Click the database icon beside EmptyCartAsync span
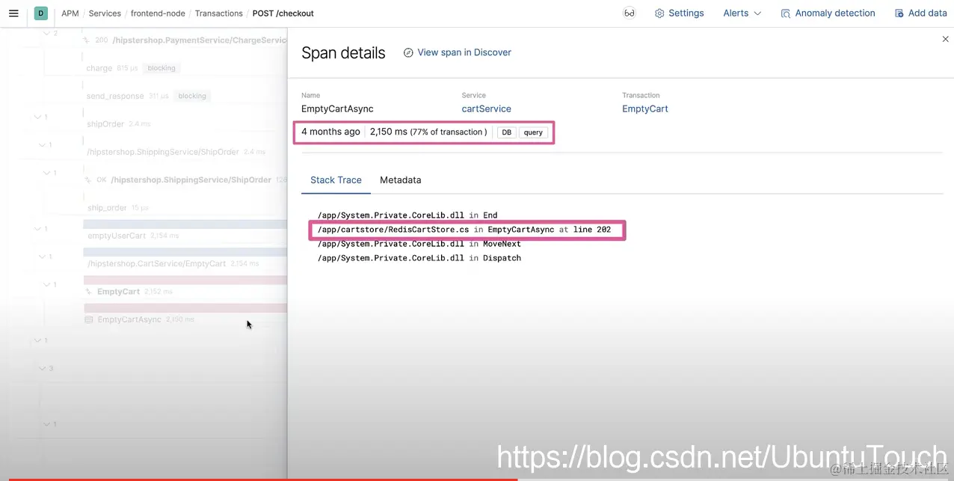The width and height of the screenshot is (954, 481). [89, 319]
